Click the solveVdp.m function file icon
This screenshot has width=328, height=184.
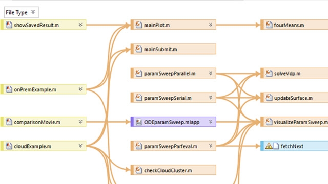pyautogui.click(x=269, y=73)
